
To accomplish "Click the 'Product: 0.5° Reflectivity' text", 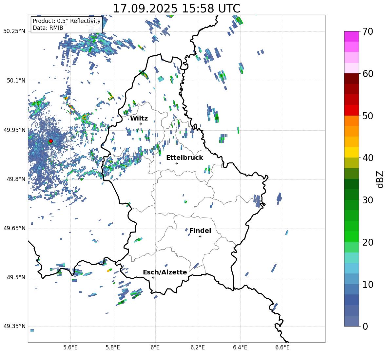I will pyautogui.click(x=67, y=21).
